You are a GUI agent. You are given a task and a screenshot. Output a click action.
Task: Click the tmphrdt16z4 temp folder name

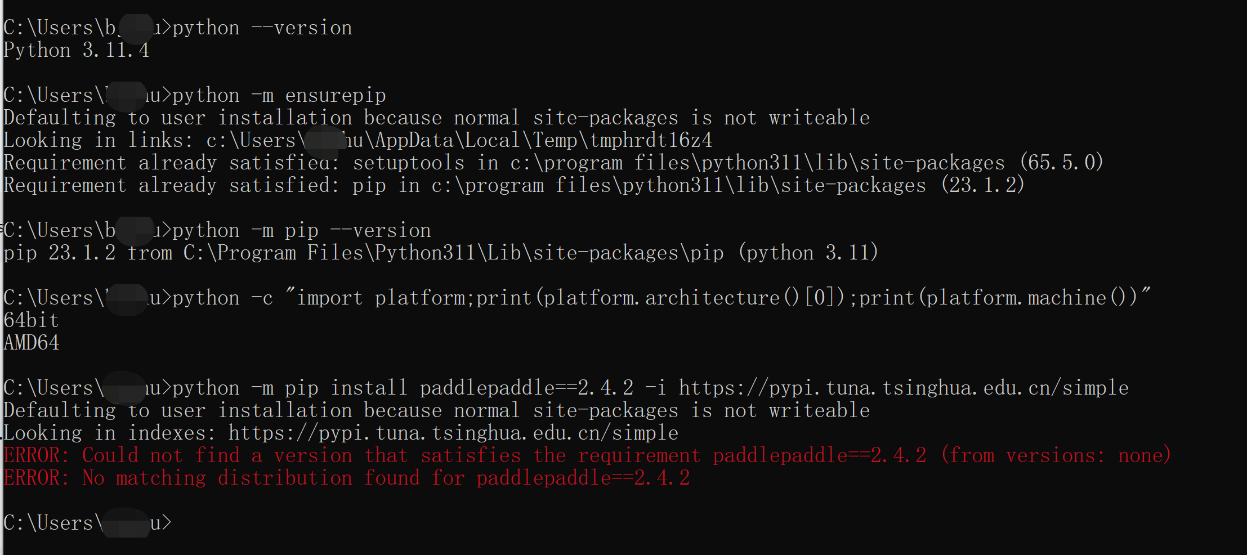tap(650, 140)
